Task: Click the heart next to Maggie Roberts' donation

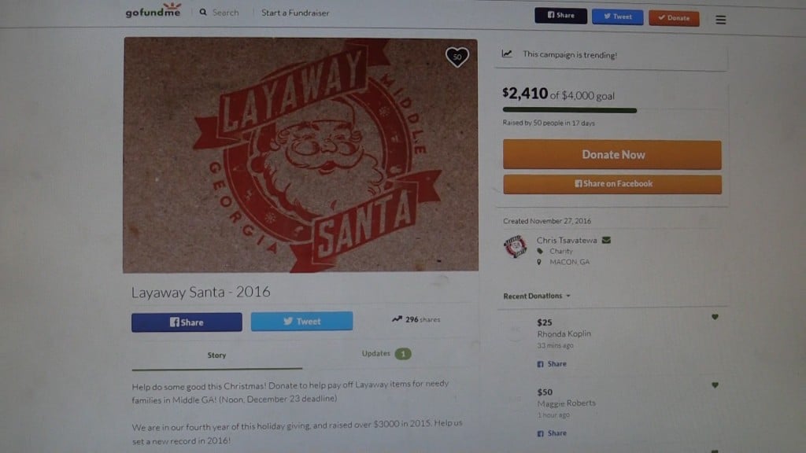Action: click(715, 385)
